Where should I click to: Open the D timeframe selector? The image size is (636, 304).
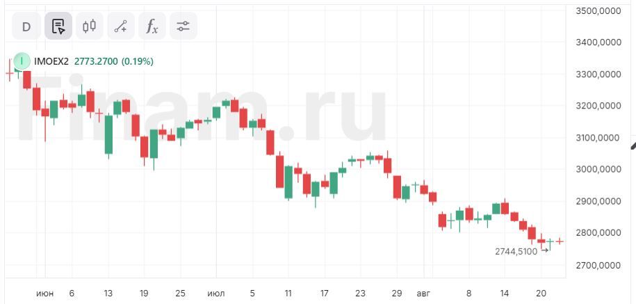click(x=26, y=26)
